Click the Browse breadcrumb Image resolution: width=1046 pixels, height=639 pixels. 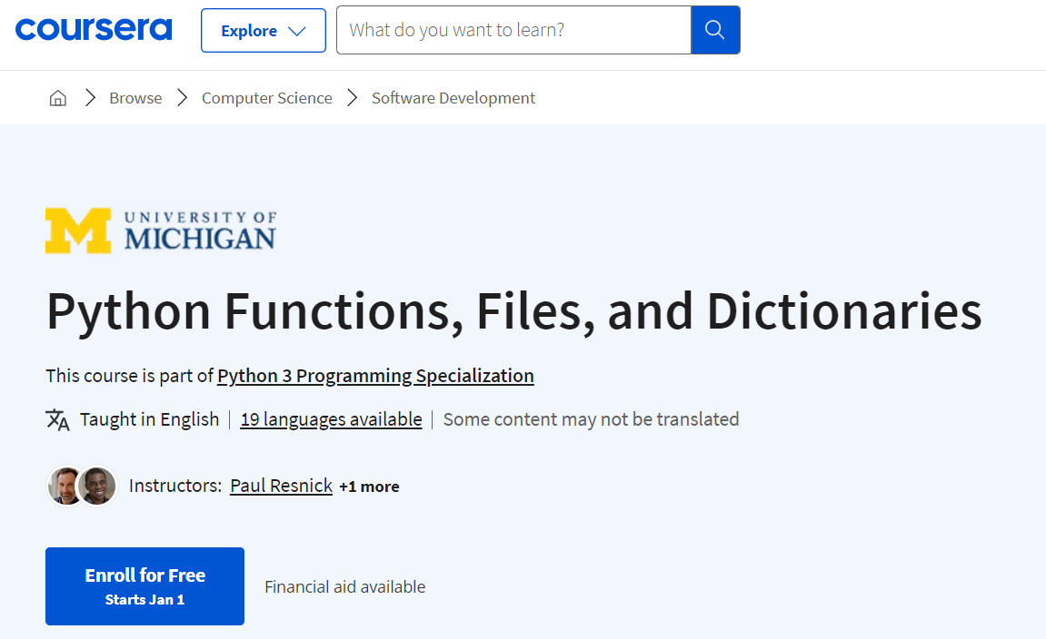[x=134, y=97]
